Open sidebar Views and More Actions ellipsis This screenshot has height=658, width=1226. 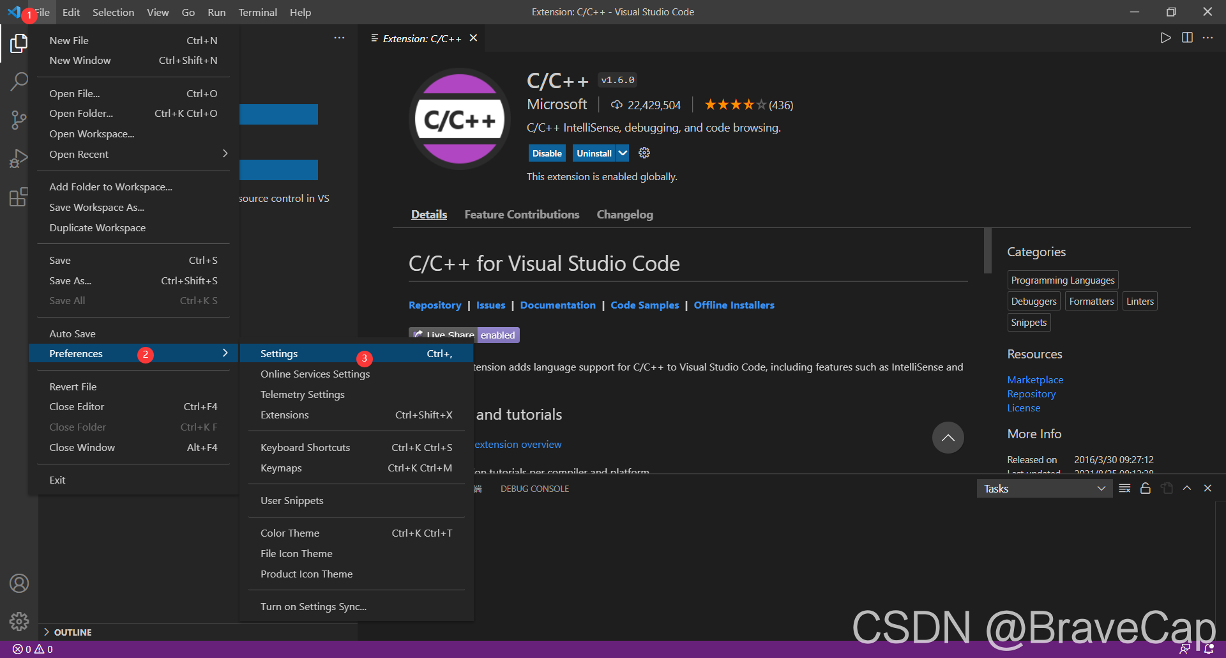pos(339,38)
